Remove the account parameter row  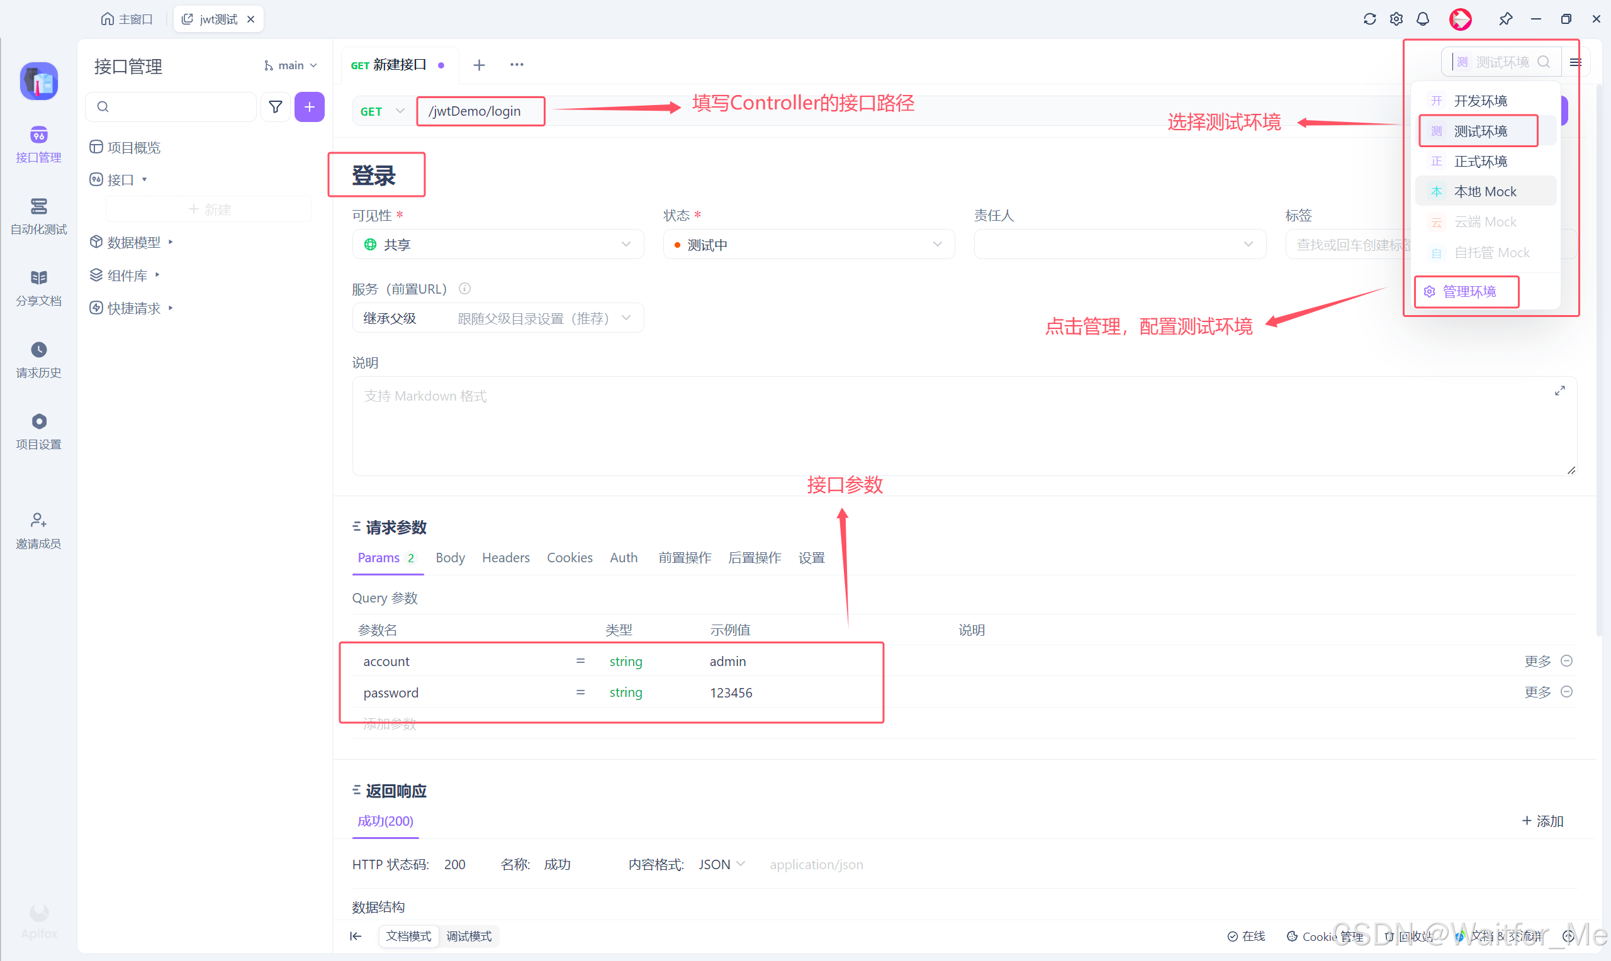(x=1566, y=661)
